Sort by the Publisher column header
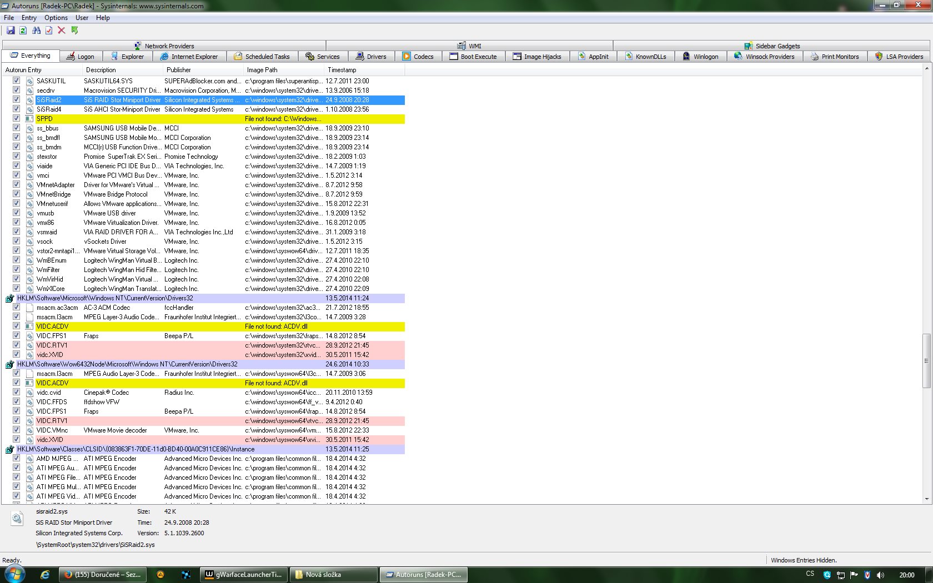The height and width of the screenshot is (583, 933). 203,70
